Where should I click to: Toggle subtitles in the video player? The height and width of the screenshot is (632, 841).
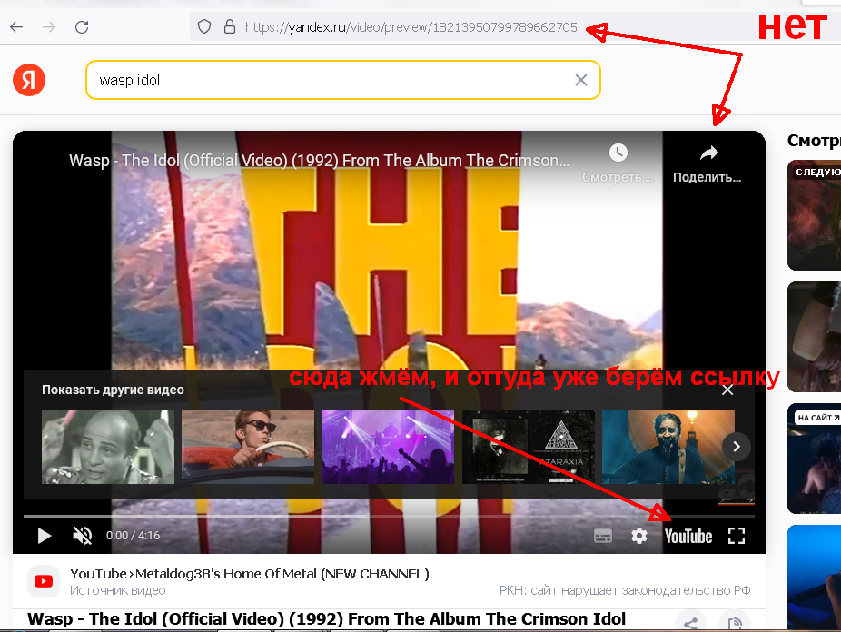[603, 536]
